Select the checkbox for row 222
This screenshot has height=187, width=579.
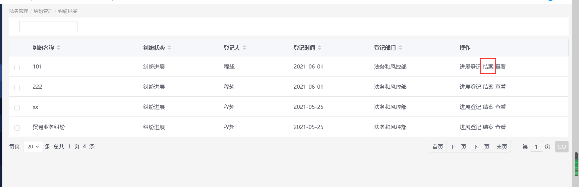pos(17,88)
